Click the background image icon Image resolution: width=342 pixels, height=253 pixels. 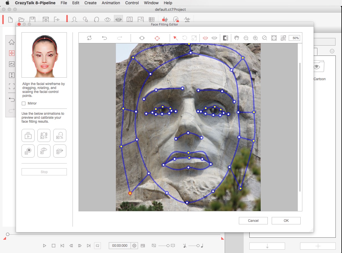tap(141, 20)
